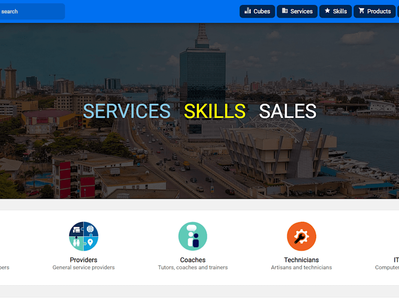The image size is (399, 299).
Task: Click the Services building icon
Action: pos(285,10)
